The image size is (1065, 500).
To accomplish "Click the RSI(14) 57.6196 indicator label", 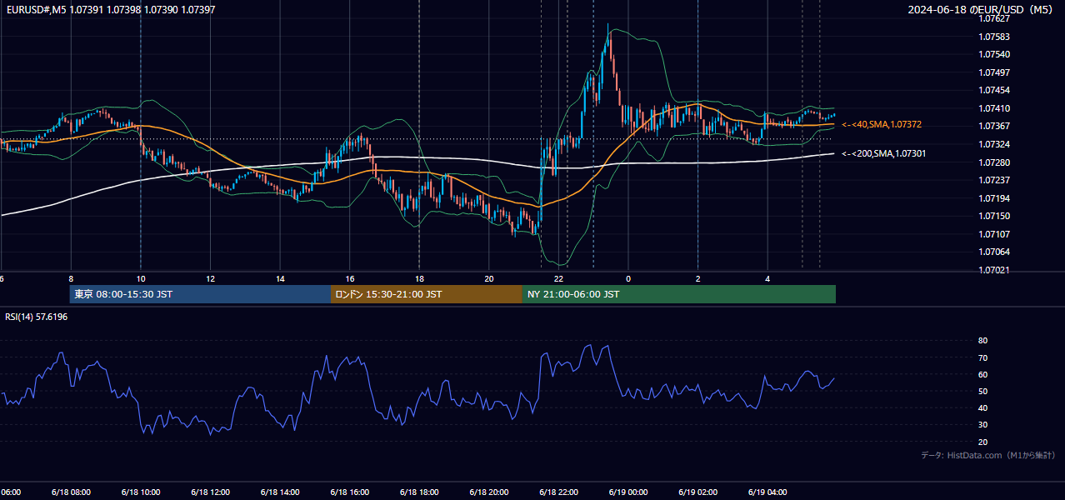I will [37, 317].
